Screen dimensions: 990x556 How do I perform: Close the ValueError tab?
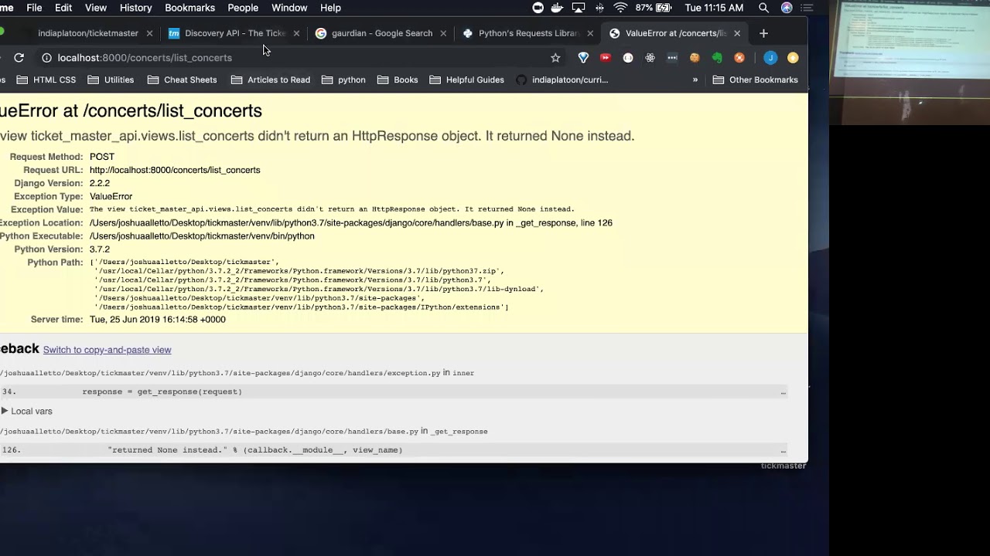coord(737,33)
